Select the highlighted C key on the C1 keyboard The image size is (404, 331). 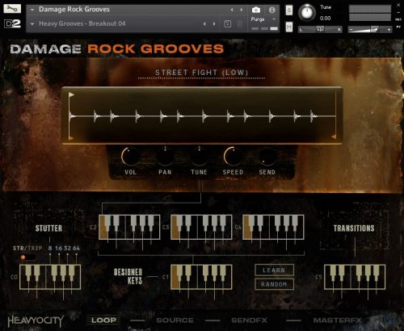(x=175, y=283)
